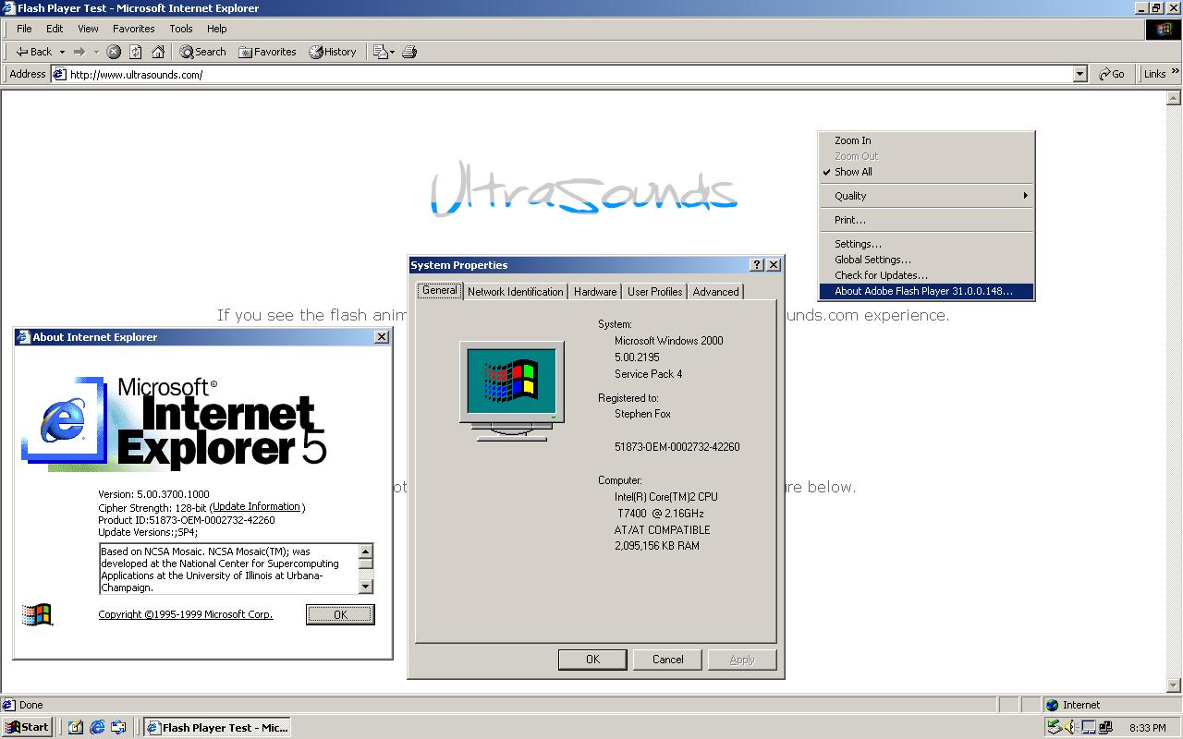Image resolution: width=1183 pixels, height=739 pixels.
Task: Open the Favorites menu
Action: 134,29
